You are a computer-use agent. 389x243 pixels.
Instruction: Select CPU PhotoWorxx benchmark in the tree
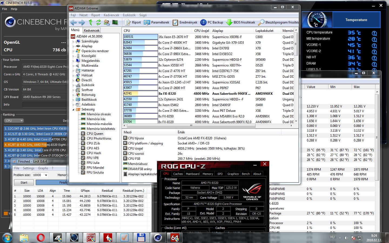pyautogui.click(x=99, y=139)
